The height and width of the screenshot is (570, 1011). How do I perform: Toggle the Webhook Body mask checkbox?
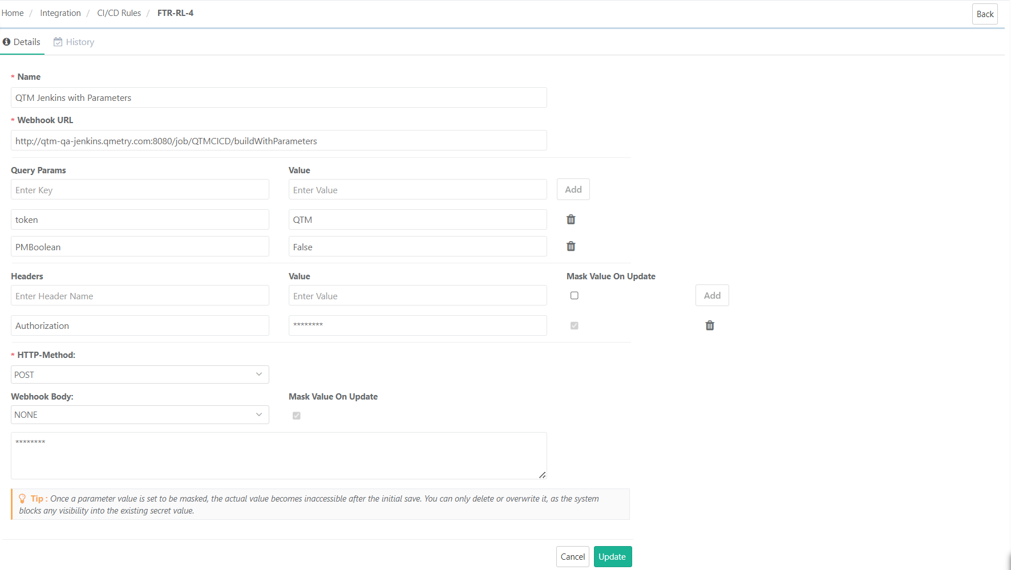point(296,416)
